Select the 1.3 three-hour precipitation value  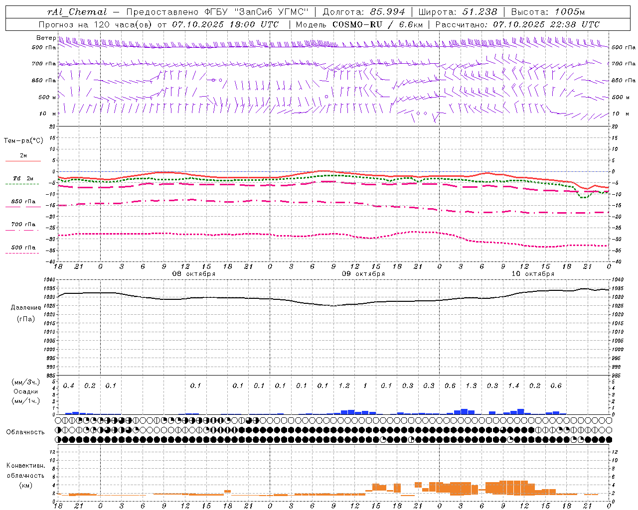pyautogui.click(x=471, y=386)
